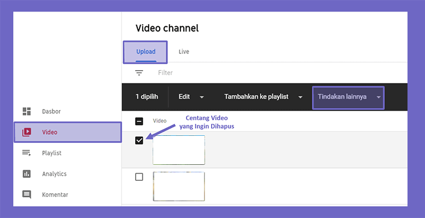Click the red Video library icon

click(27, 132)
